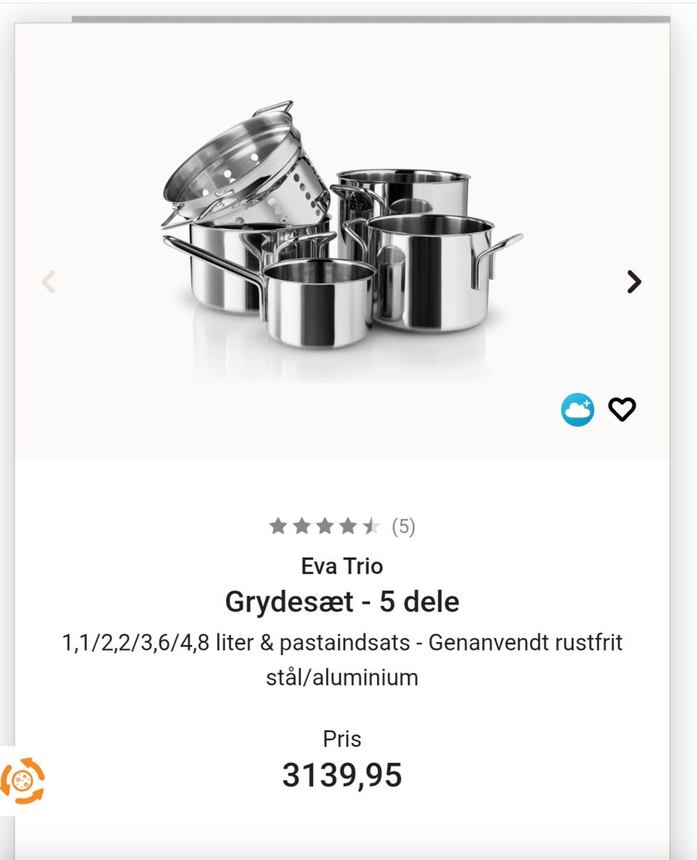
Task: Click the tall pot with side handle
Action: (x=433, y=272)
